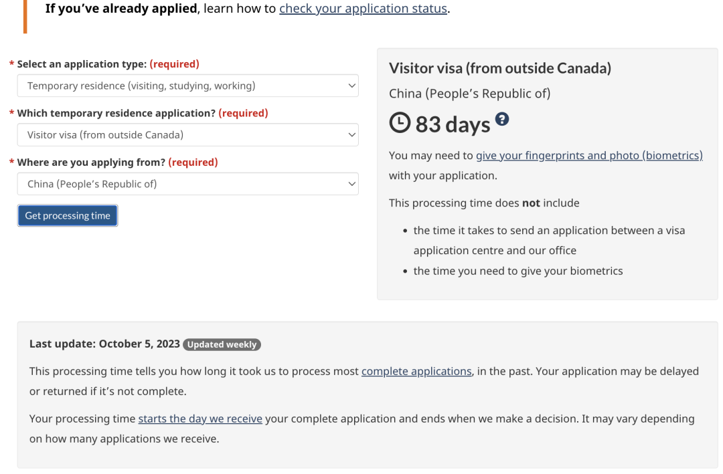Viewport: 723px width, 474px height.
Task: Open the complete applications link
Action: click(x=417, y=371)
